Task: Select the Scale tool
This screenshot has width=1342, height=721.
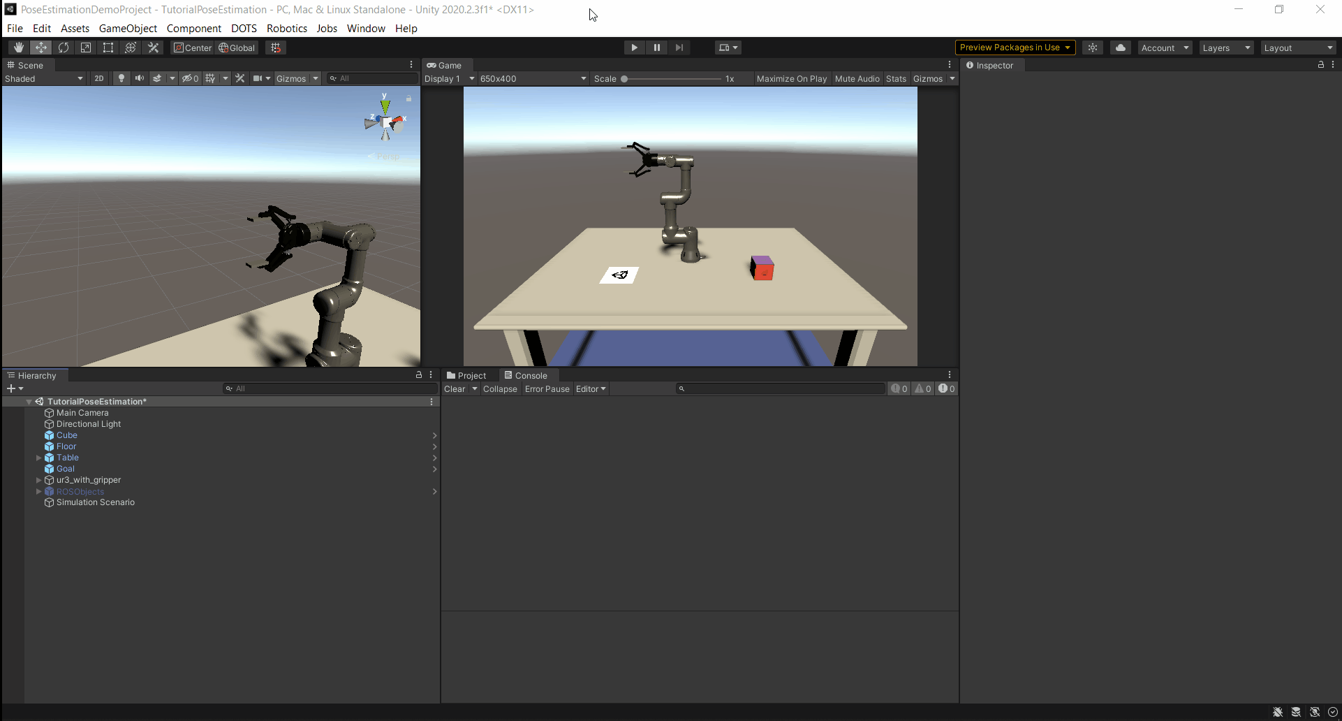Action: pyautogui.click(x=86, y=48)
